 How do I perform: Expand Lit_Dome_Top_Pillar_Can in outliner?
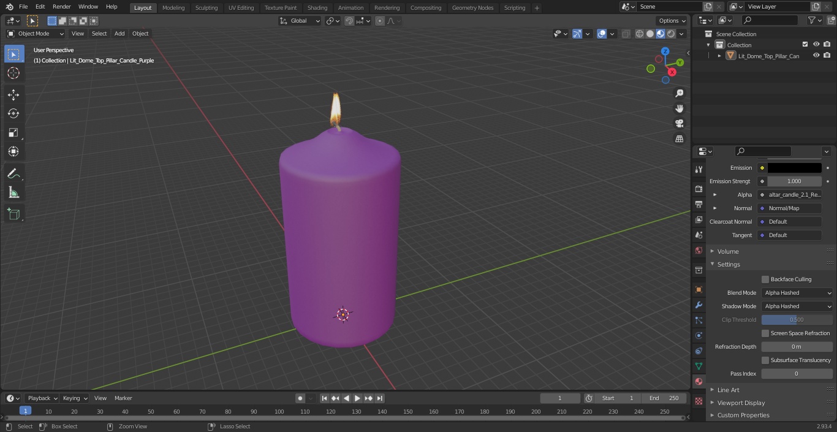pos(719,56)
